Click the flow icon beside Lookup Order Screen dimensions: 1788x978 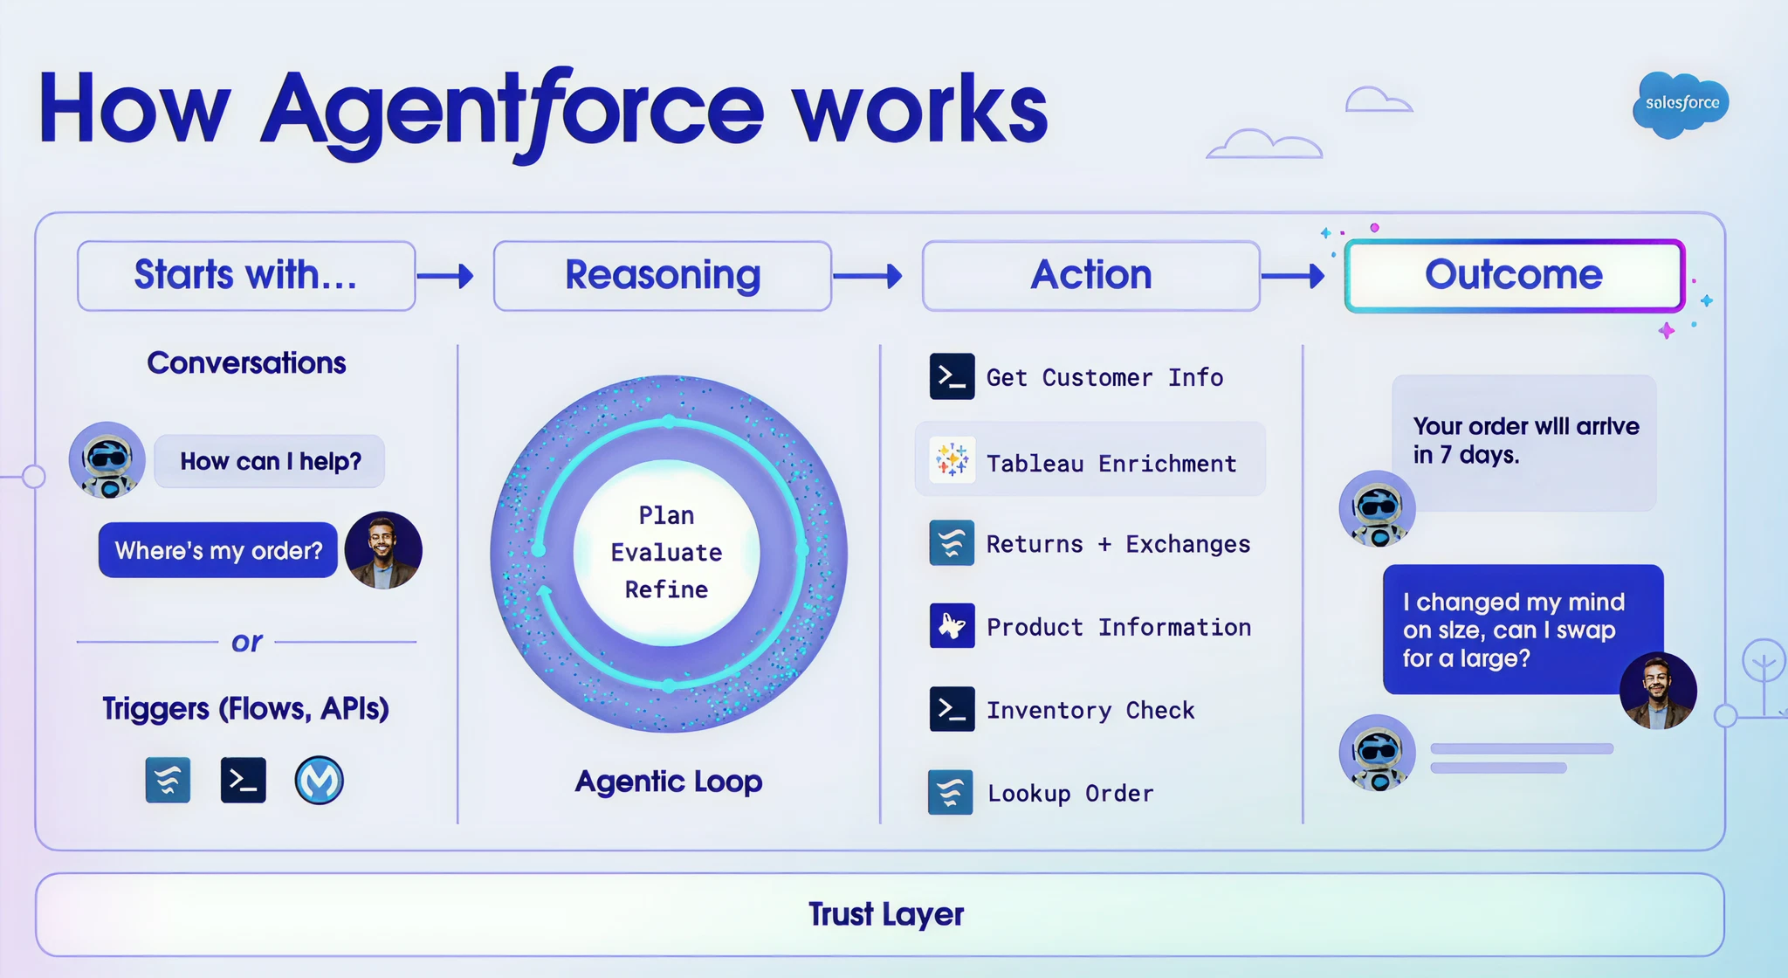(950, 792)
